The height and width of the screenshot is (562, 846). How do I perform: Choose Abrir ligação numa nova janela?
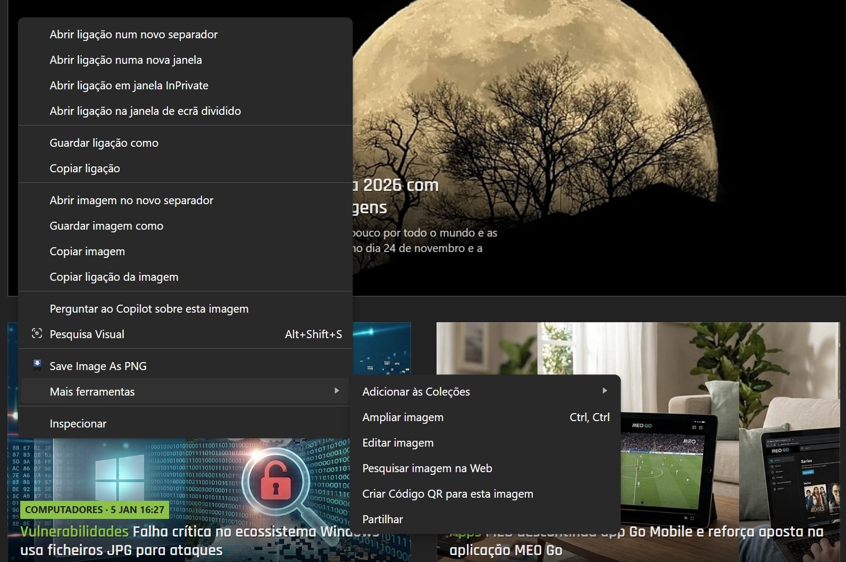(x=125, y=60)
